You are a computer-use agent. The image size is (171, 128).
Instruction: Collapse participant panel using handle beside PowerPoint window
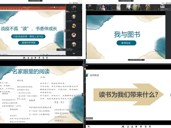pos(65,31)
